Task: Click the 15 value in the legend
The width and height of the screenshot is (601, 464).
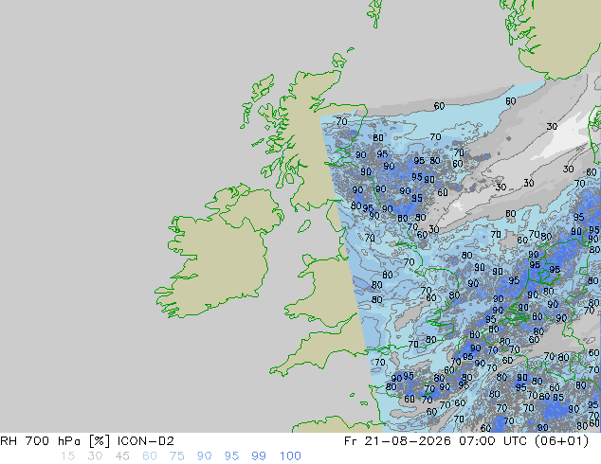Action: 67,456
